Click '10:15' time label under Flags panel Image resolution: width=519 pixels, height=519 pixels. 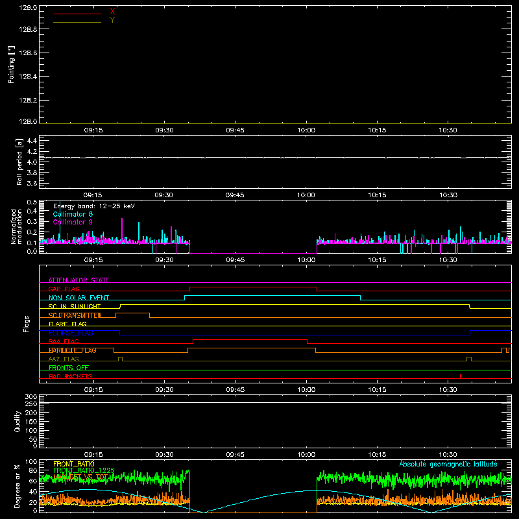[377, 390]
